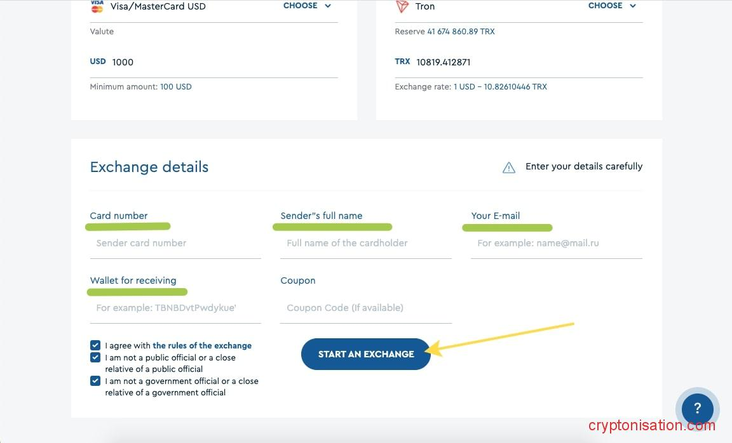Click the minimum amount 100 USD text
Screen dimensions: 732x443
click(175, 87)
